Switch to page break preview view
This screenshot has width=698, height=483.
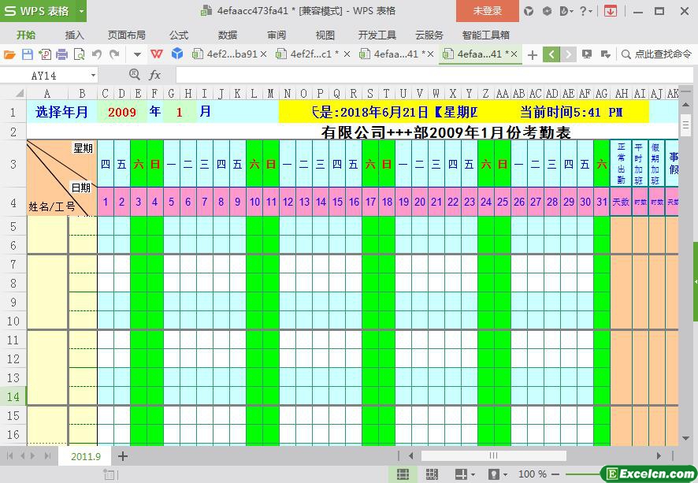coord(432,474)
